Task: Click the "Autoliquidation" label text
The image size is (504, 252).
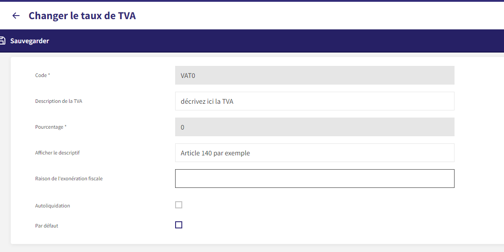Action: (x=53, y=206)
